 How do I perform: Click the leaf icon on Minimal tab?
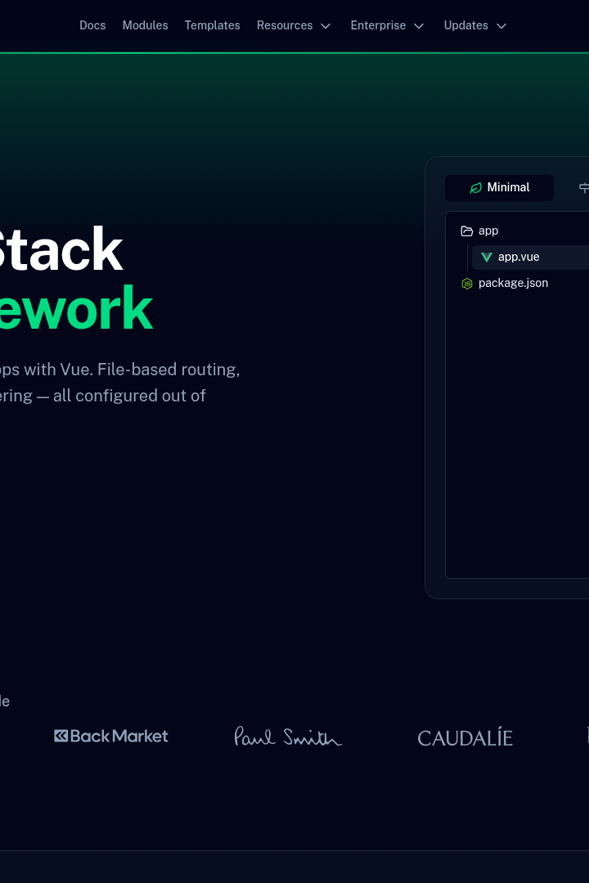point(476,187)
